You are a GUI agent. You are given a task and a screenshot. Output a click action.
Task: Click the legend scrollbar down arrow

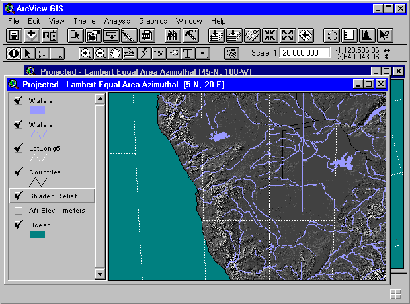point(100,274)
